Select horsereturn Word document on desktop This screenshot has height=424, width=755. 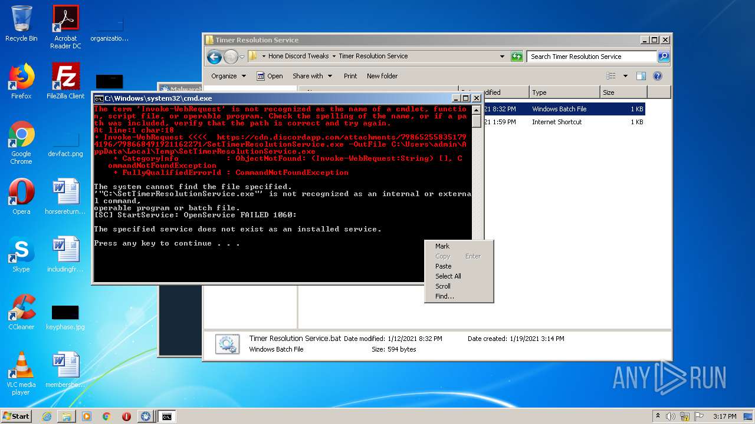click(65, 197)
